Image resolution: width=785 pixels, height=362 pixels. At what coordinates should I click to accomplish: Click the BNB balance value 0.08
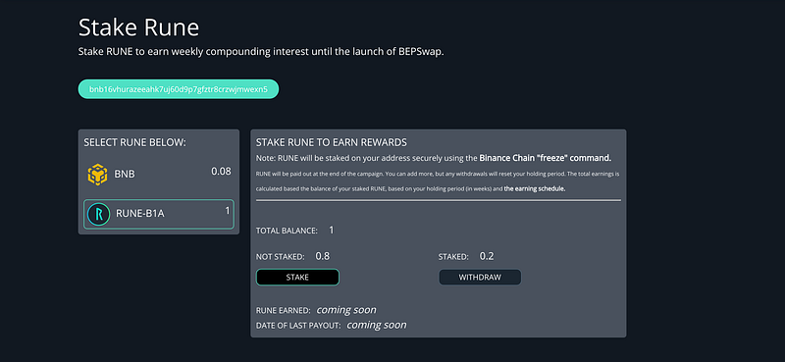coord(221,172)
